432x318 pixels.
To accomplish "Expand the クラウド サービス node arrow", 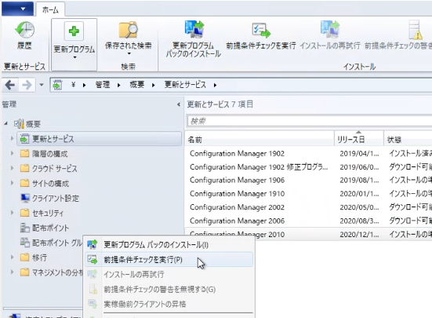I will point(12,168).
